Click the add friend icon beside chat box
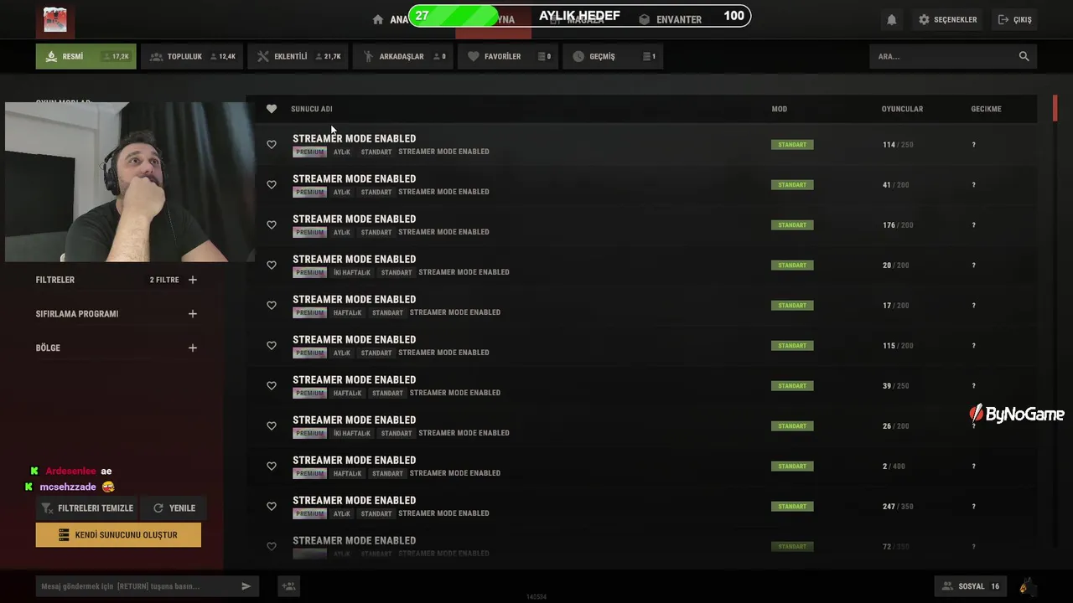This screenshot has width=1073, height=603. point(288,586)
